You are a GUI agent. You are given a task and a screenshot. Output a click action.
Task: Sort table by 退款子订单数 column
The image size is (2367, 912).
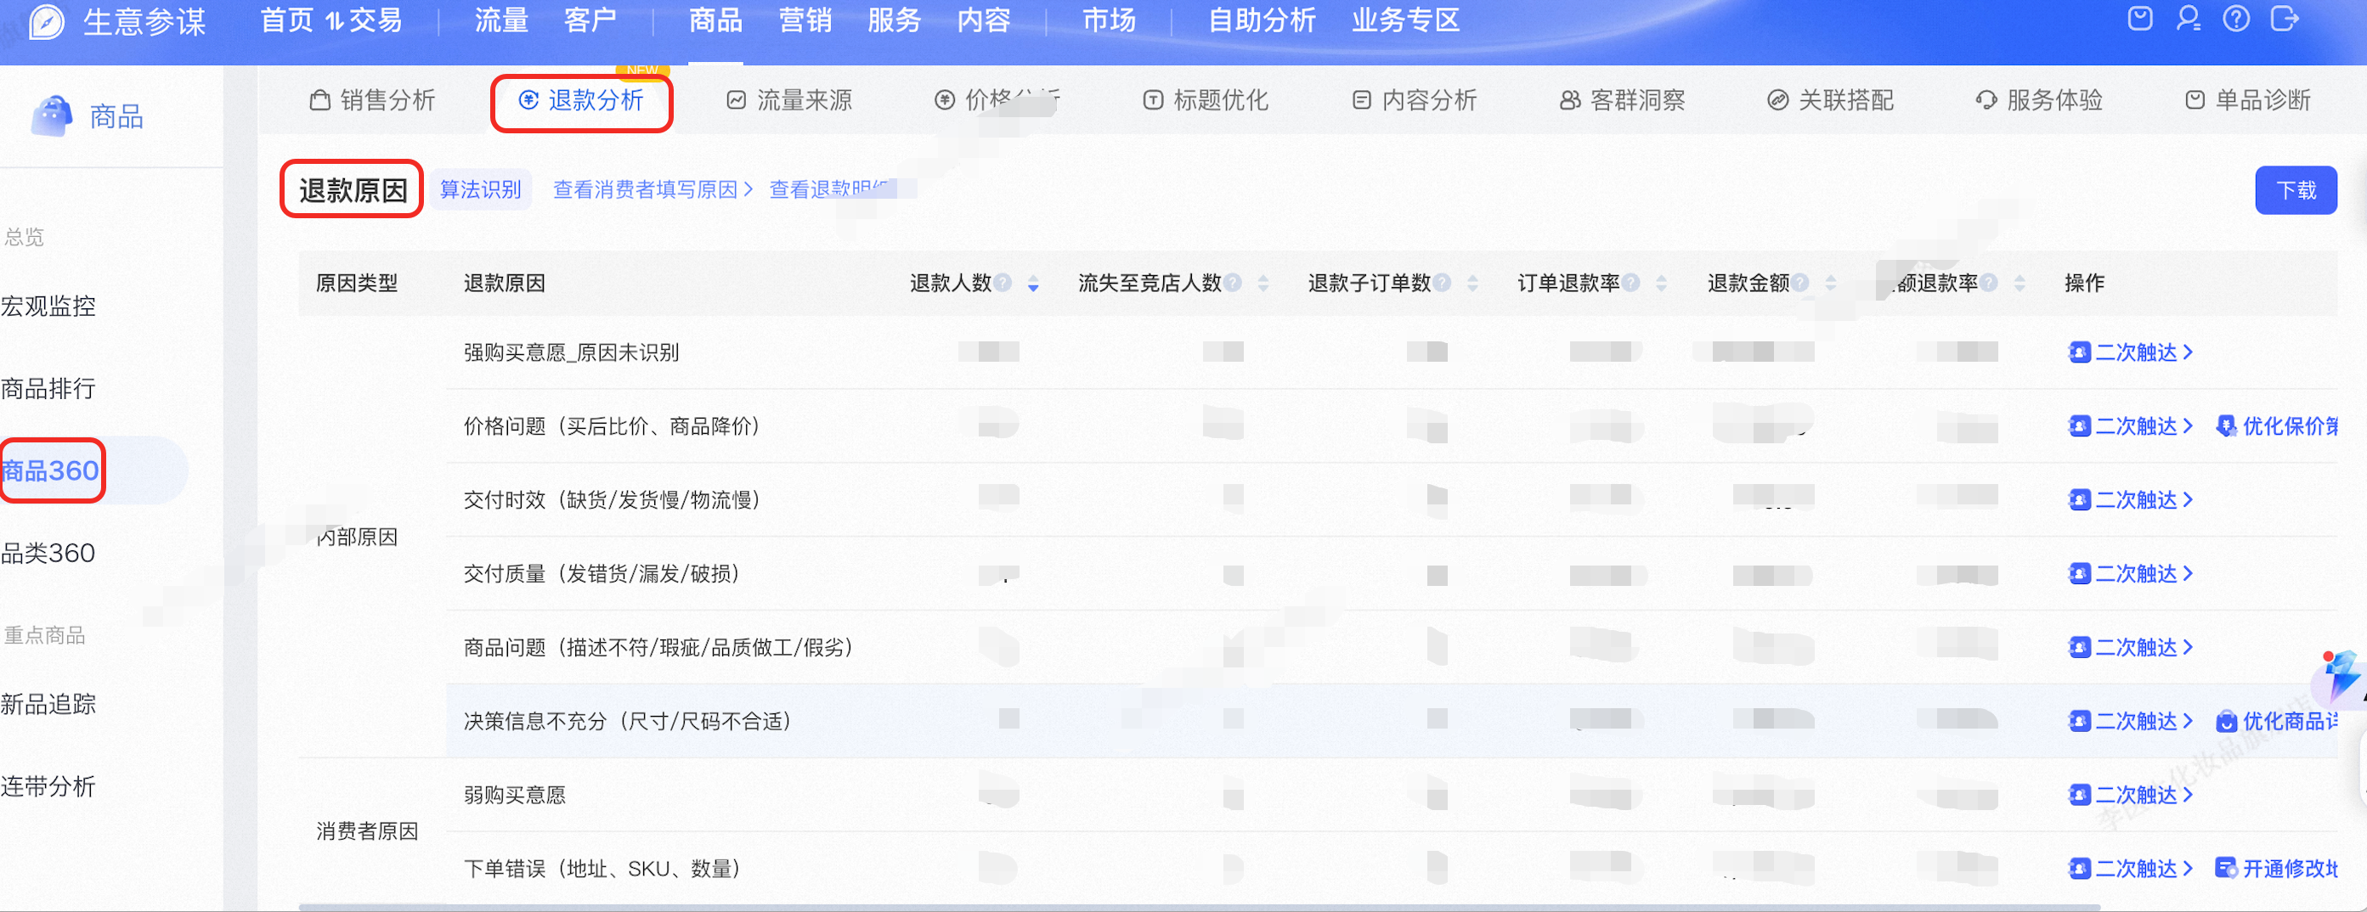coord(1472,284)
